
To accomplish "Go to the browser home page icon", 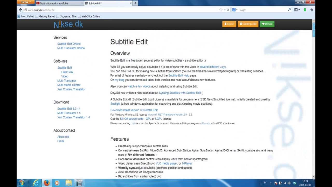I will (312, 10).
